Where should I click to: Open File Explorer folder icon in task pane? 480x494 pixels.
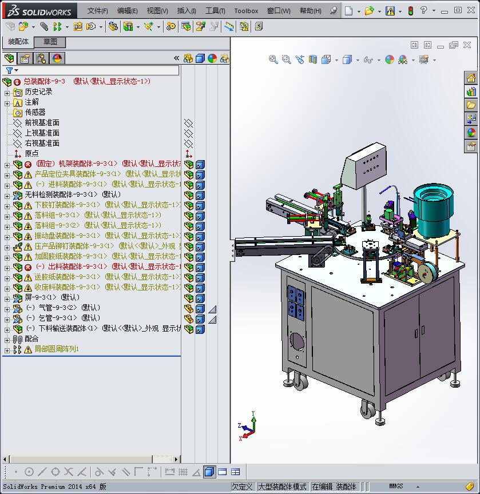pos(471,105)
